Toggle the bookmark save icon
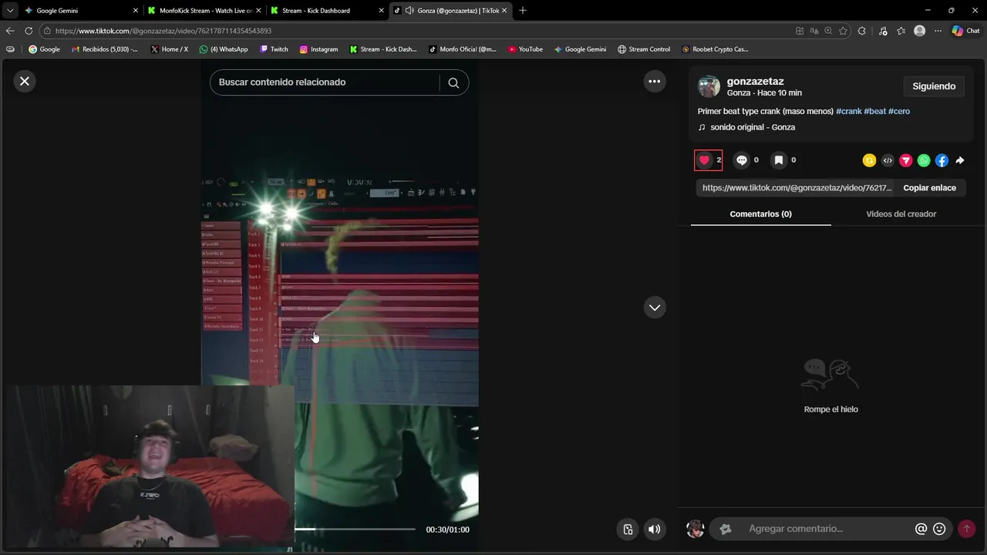This screenshot has width=987, height=555. click(779, 160)
